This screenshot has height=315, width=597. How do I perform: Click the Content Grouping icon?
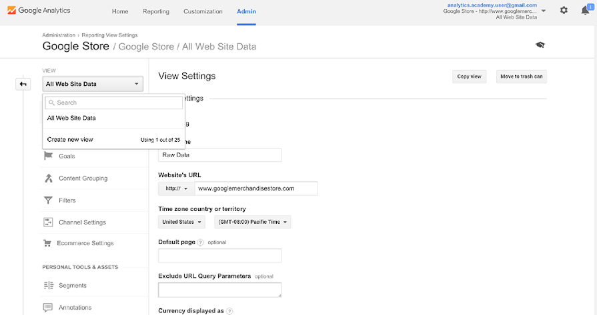tap(48, 178)
